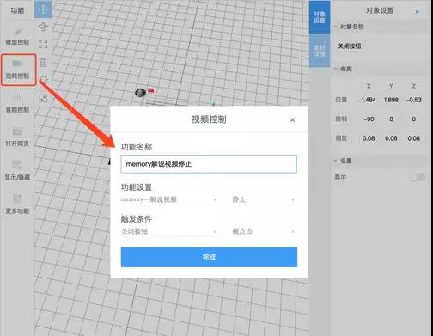433x336 pixels.
Task: Edit scale X value 0.08
Action: [369, 138]
